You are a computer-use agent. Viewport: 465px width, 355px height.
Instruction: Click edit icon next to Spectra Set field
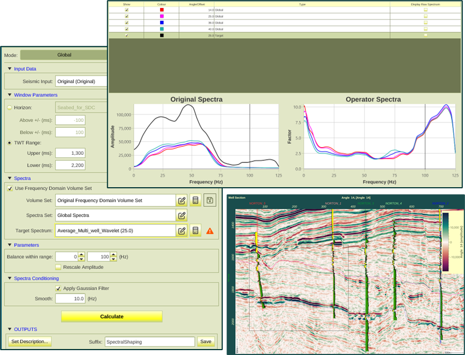click(x=182, y=216)
